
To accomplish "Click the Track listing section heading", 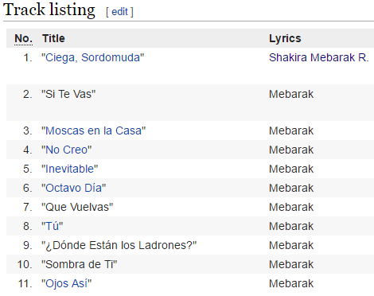I will click(49, 10).
